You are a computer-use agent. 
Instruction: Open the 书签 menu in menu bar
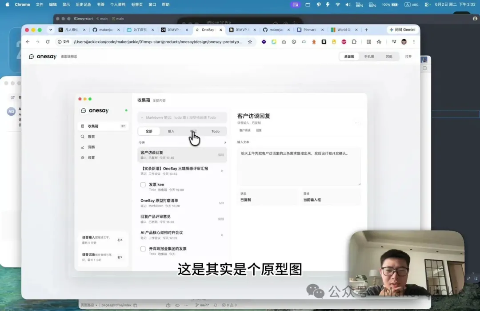[x=100, y=4]
